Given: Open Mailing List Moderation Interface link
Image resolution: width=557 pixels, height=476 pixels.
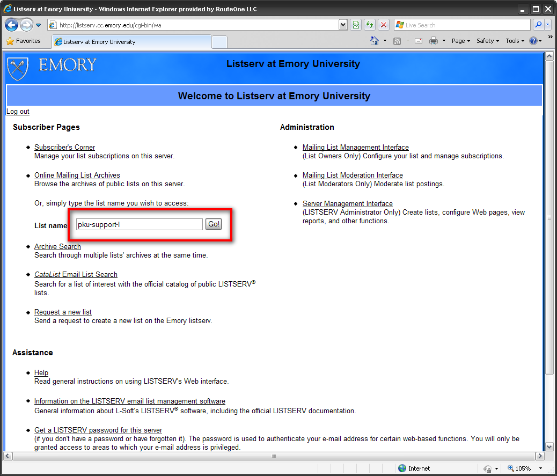Looking at the screenshot, I should coord(353,175).
